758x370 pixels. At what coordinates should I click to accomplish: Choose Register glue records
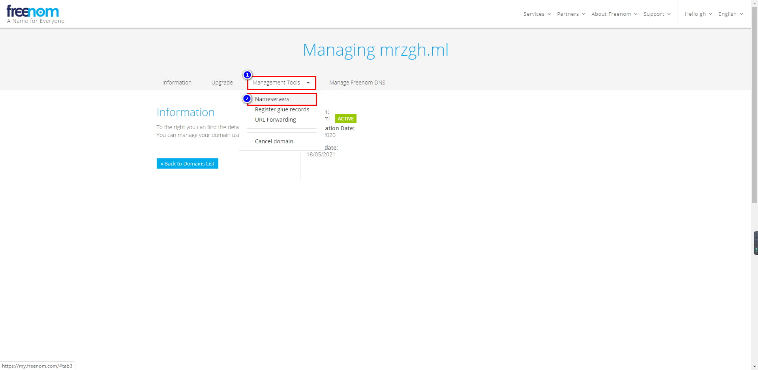[282, 109]
